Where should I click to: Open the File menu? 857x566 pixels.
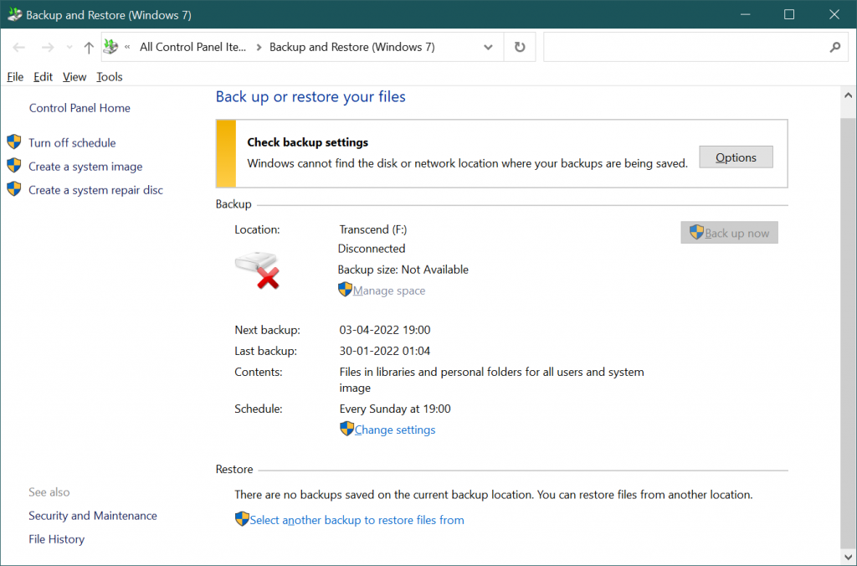click(x=15, y=76)
